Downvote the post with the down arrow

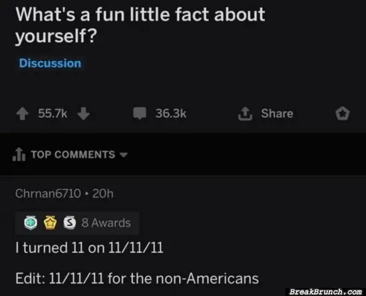pyautogui.click(x=83, y=113)
